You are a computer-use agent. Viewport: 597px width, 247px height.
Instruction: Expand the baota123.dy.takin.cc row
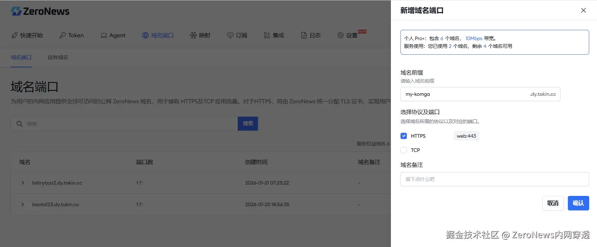point(23,204)
